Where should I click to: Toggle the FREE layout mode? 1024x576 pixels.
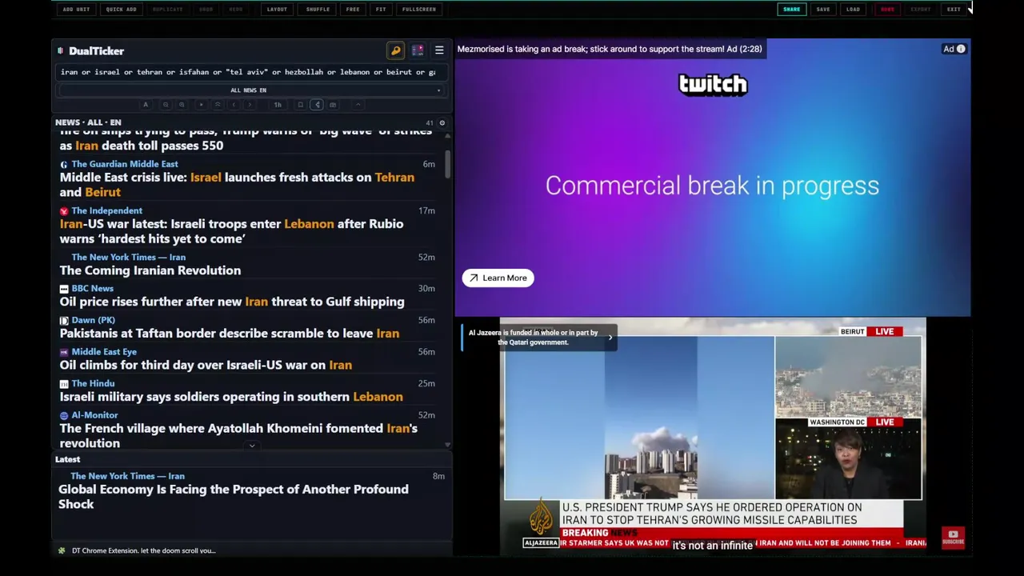point(353,10)
